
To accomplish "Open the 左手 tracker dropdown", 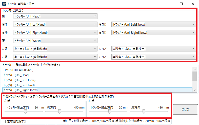I will tap(55, 25).
